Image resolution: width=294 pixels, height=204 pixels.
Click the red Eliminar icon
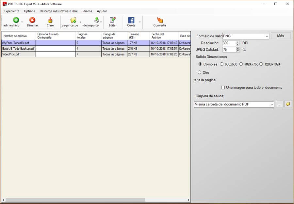point(32,20)
